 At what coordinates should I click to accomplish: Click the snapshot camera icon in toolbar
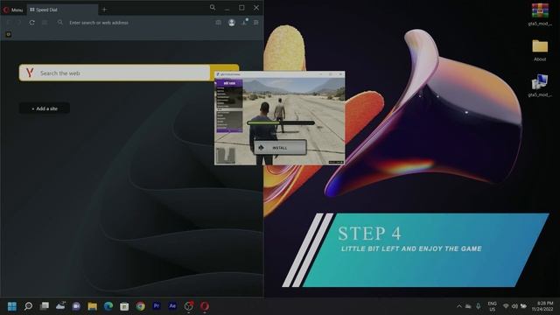pos(218,23)
